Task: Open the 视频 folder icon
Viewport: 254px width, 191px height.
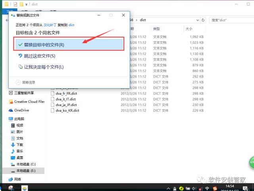Action: click(x=12, y=125)
